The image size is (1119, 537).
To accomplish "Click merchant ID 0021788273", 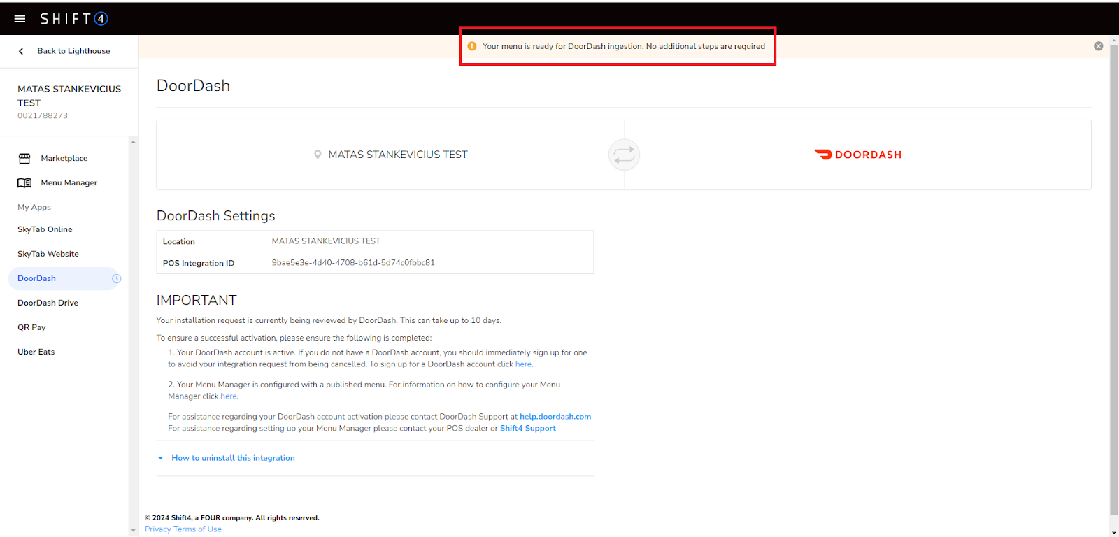I will pyautogui.click(x=43, y=116).
